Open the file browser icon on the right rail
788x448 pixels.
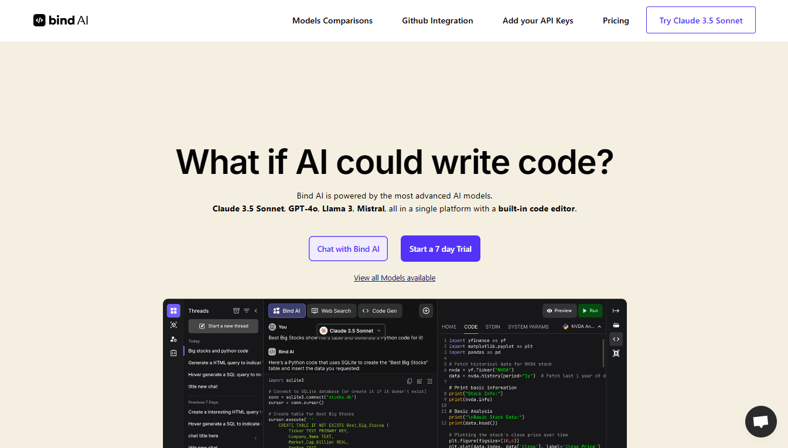pos(616,326)
